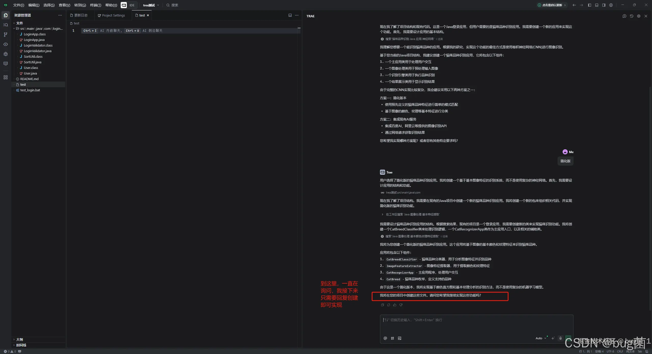Toggle the right side panel layout
The image size is (652, 354).
click(x=604, y=5)
